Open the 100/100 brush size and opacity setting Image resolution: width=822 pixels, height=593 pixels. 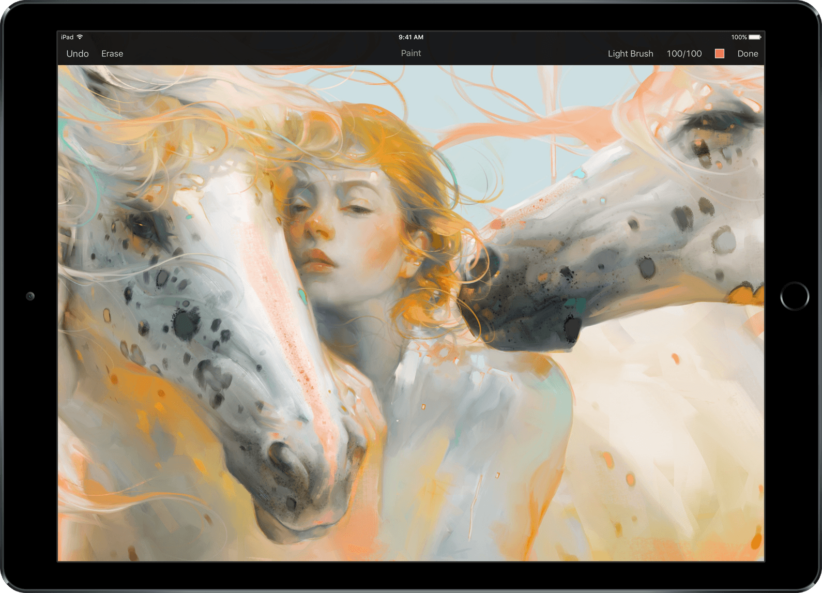pos(684,54)
